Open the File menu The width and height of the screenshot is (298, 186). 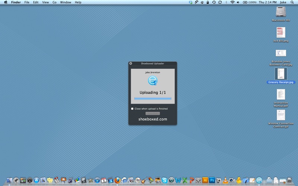(x=27, y=2)
